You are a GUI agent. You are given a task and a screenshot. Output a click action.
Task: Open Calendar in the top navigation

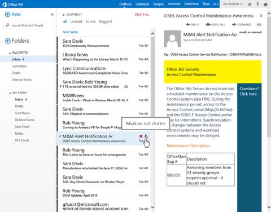coord(142,4)
